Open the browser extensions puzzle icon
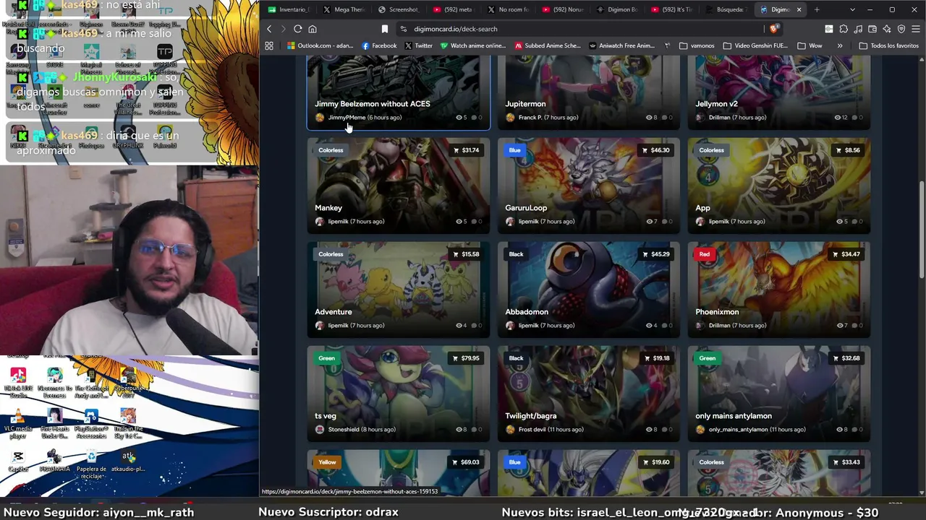926x520 pixels. pyautogui.click(x=844, y=29)
